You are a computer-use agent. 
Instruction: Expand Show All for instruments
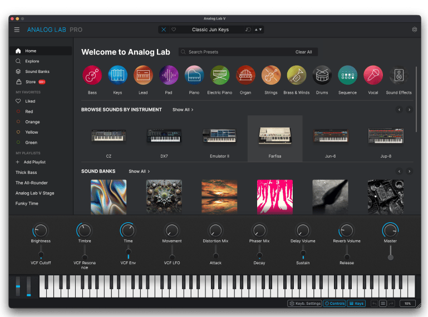[183, 110]
